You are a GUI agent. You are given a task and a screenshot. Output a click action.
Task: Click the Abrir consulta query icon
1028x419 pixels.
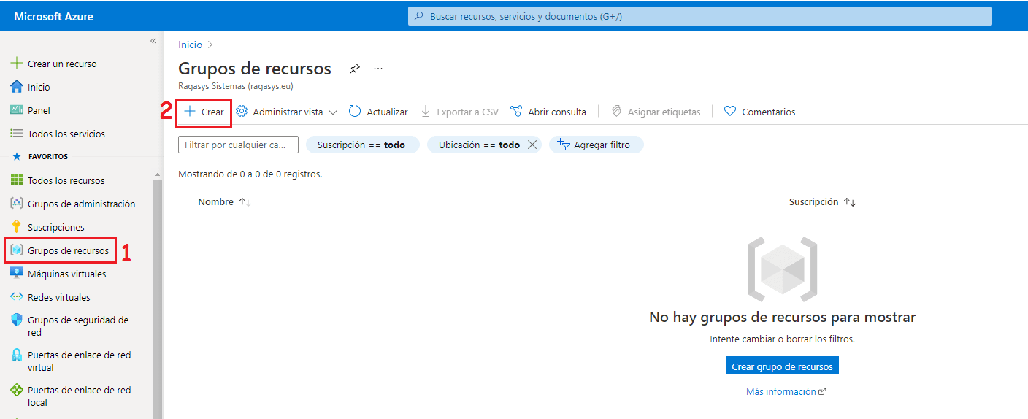(x=516, y=112)
